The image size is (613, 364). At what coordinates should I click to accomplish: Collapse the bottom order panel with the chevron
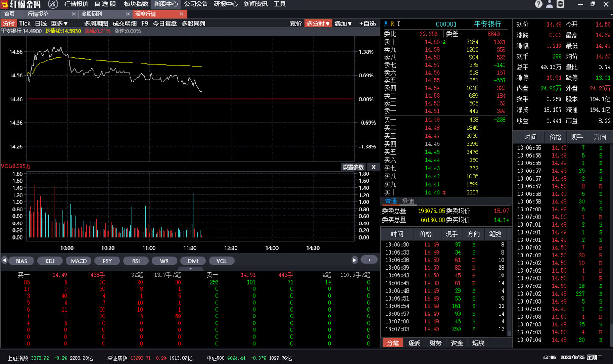[191, 268]
